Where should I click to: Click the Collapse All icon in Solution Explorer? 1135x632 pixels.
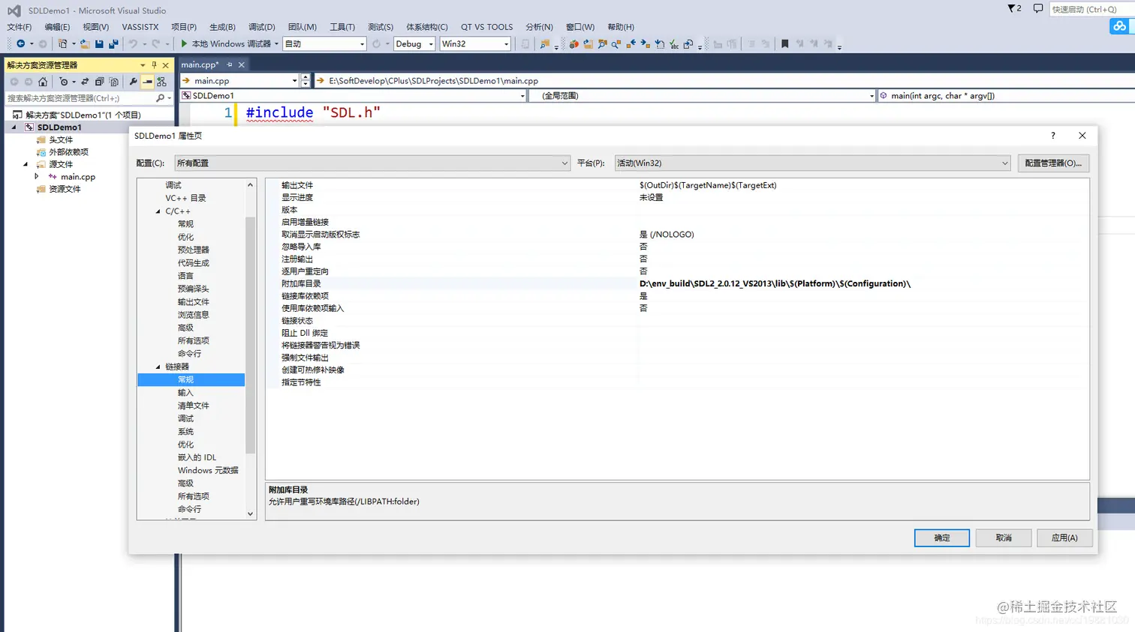99,82
